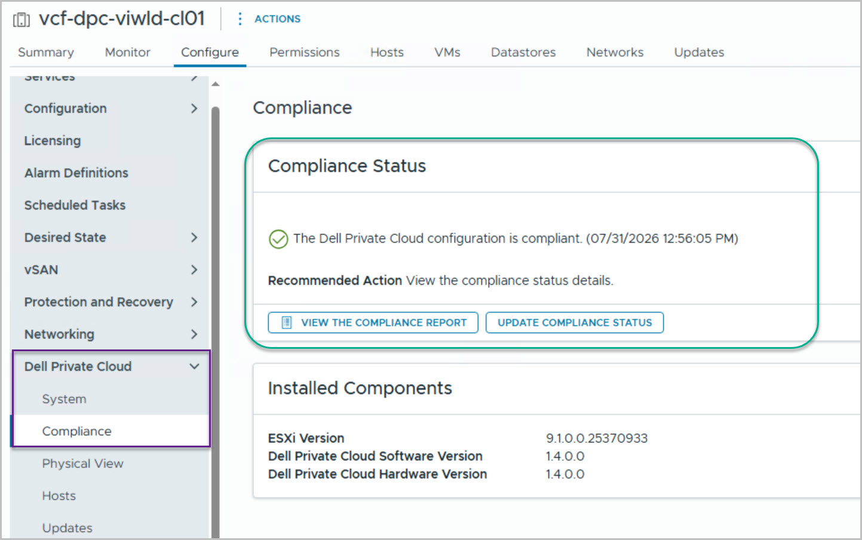This screenshot has width=862, height=540.
Task: Select vSAN in the sidebar
Action: coord(41,270)
